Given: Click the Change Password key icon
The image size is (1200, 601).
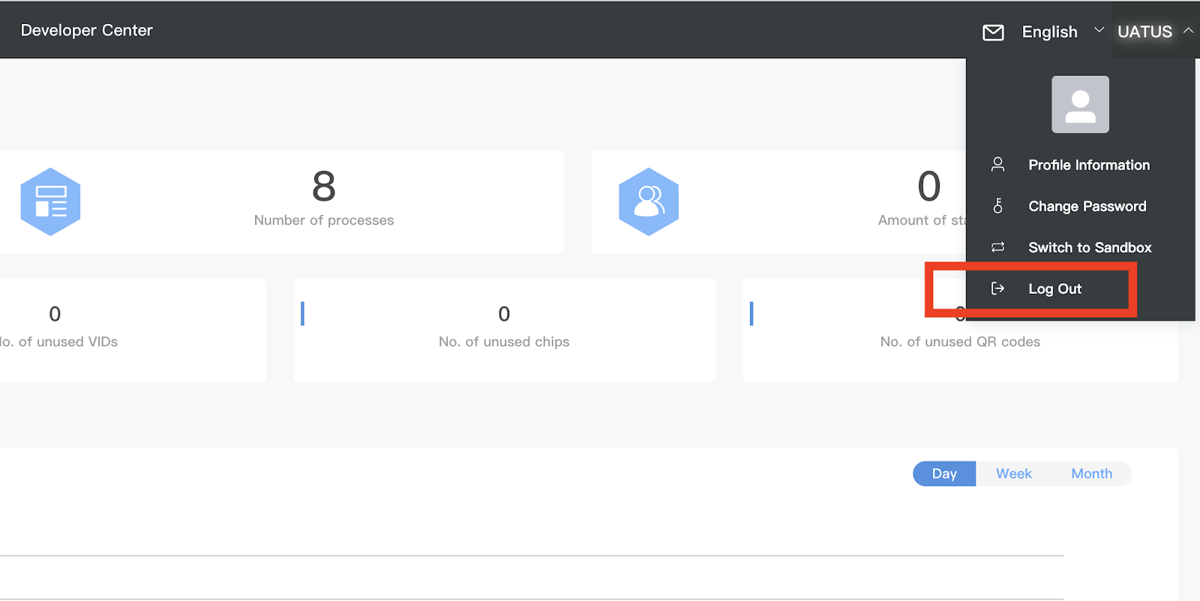Looking at the screenshot, I should pos(997,206).
